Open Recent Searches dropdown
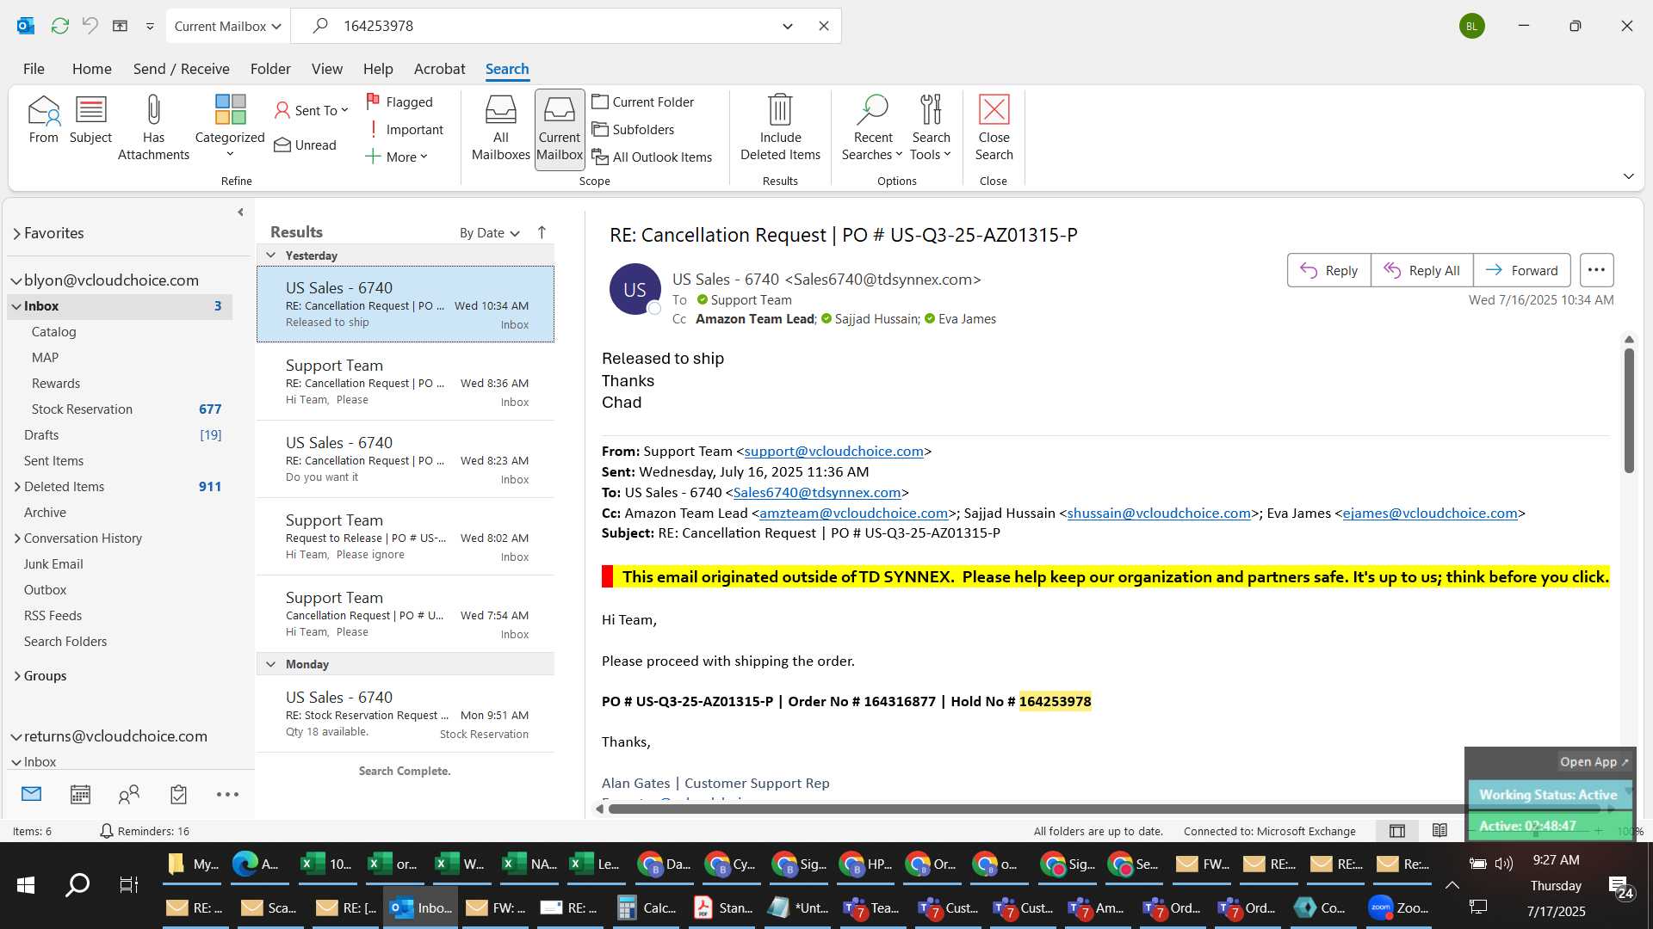This screenshot has width=1653, height=929. [872, 127]
